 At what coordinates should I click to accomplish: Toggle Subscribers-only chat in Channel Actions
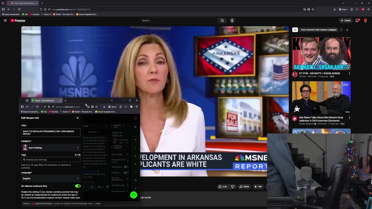pyautogui.click(x=126, y=167)
